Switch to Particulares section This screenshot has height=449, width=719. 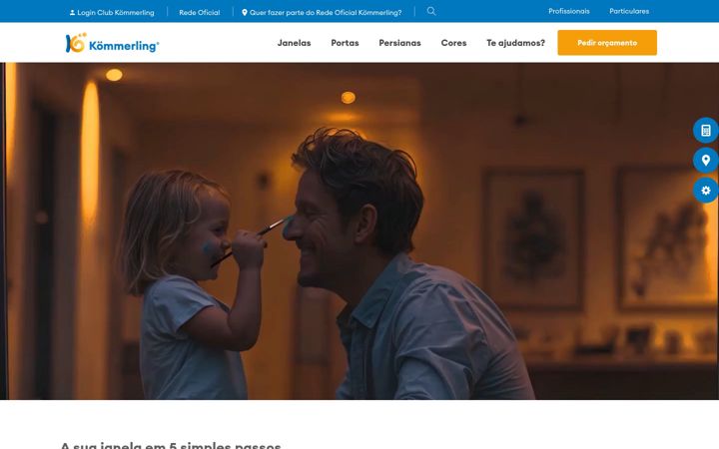click(x=629, y=11)
